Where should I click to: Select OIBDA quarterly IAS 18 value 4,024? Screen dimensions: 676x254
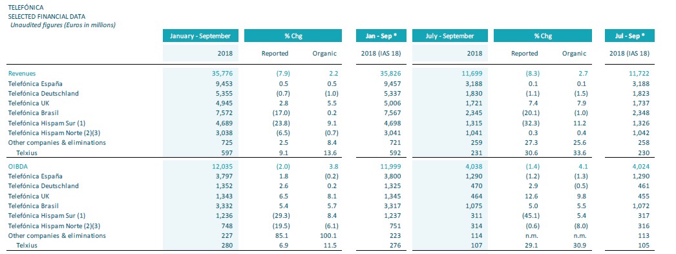pyautogui.click(x=641, y=167)
